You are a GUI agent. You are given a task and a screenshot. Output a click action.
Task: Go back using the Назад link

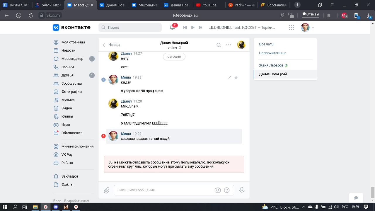pos(111,45)
